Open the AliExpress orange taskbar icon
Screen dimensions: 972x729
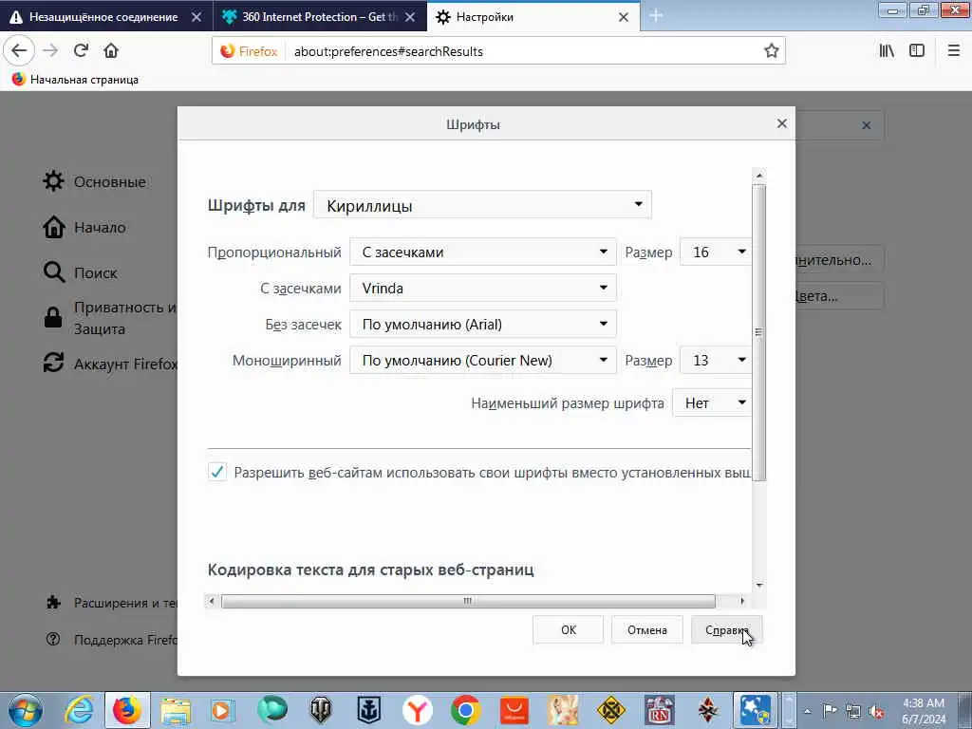point(514,710)
